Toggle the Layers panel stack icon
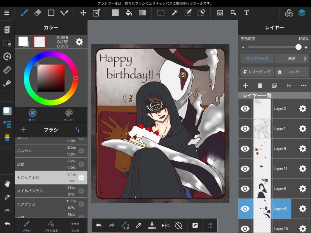This screenshot has width=311, height=233. [302, 13]
